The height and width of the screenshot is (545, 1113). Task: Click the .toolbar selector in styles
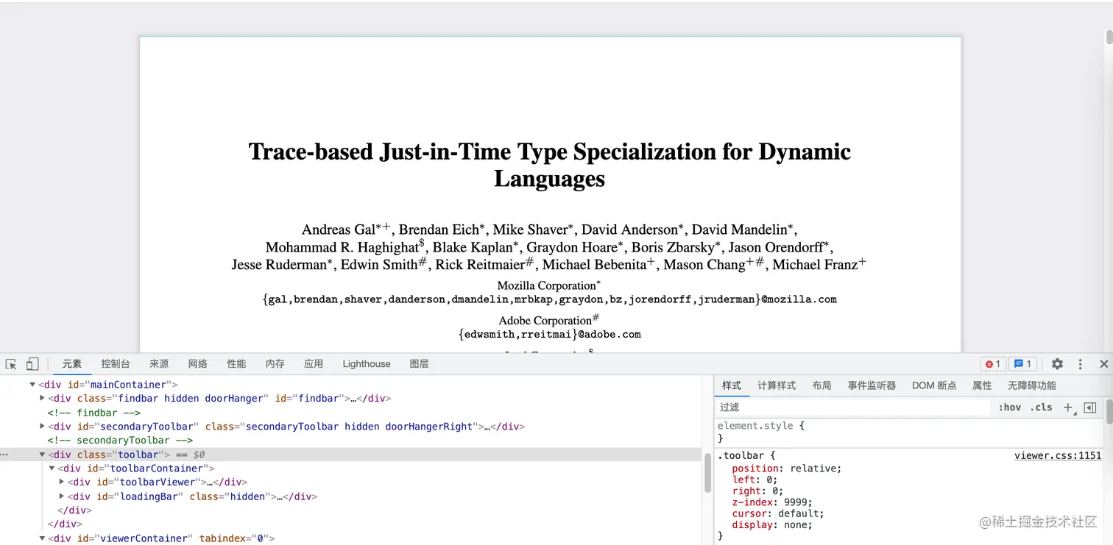click(x=741, y=456)
